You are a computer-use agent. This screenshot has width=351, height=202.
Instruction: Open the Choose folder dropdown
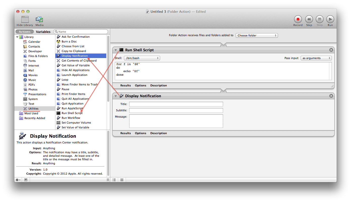click(257, 35)
